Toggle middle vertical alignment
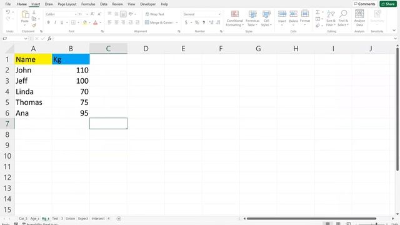Viewport: 400px width, 225px height. click(x=116, y=14)
